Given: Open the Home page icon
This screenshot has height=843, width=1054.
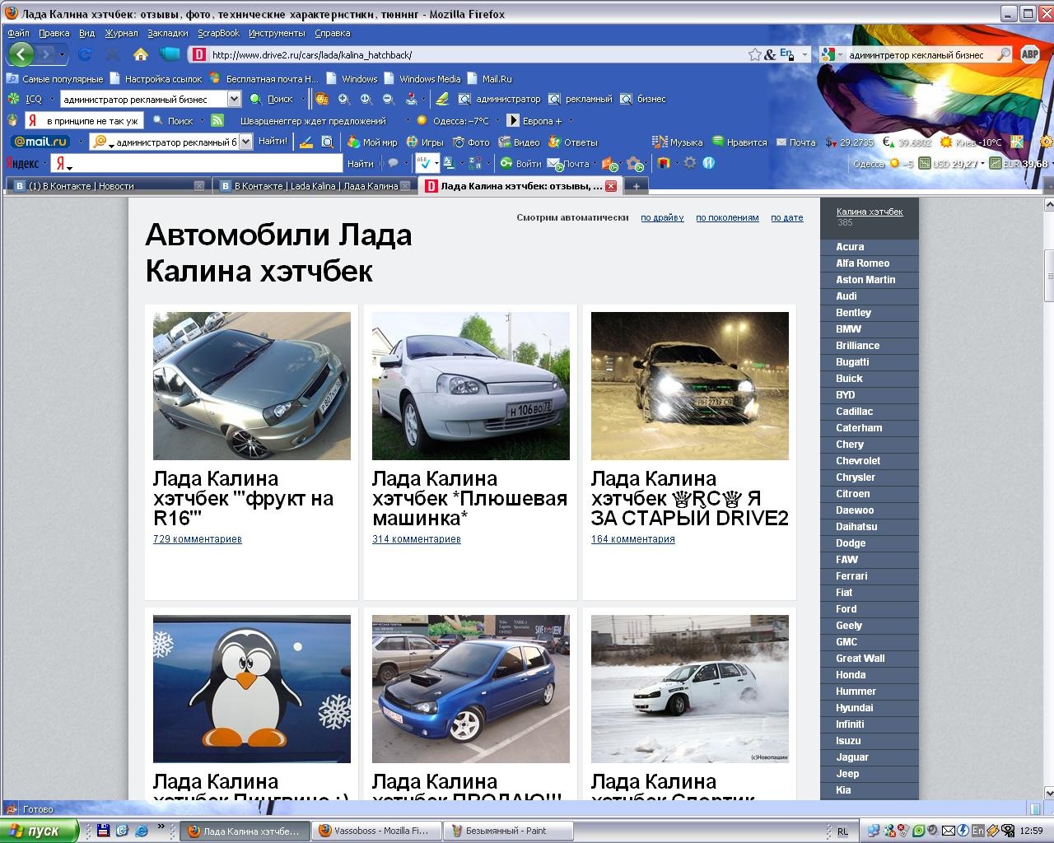Looking at the screenshot, I should (141, 54).
